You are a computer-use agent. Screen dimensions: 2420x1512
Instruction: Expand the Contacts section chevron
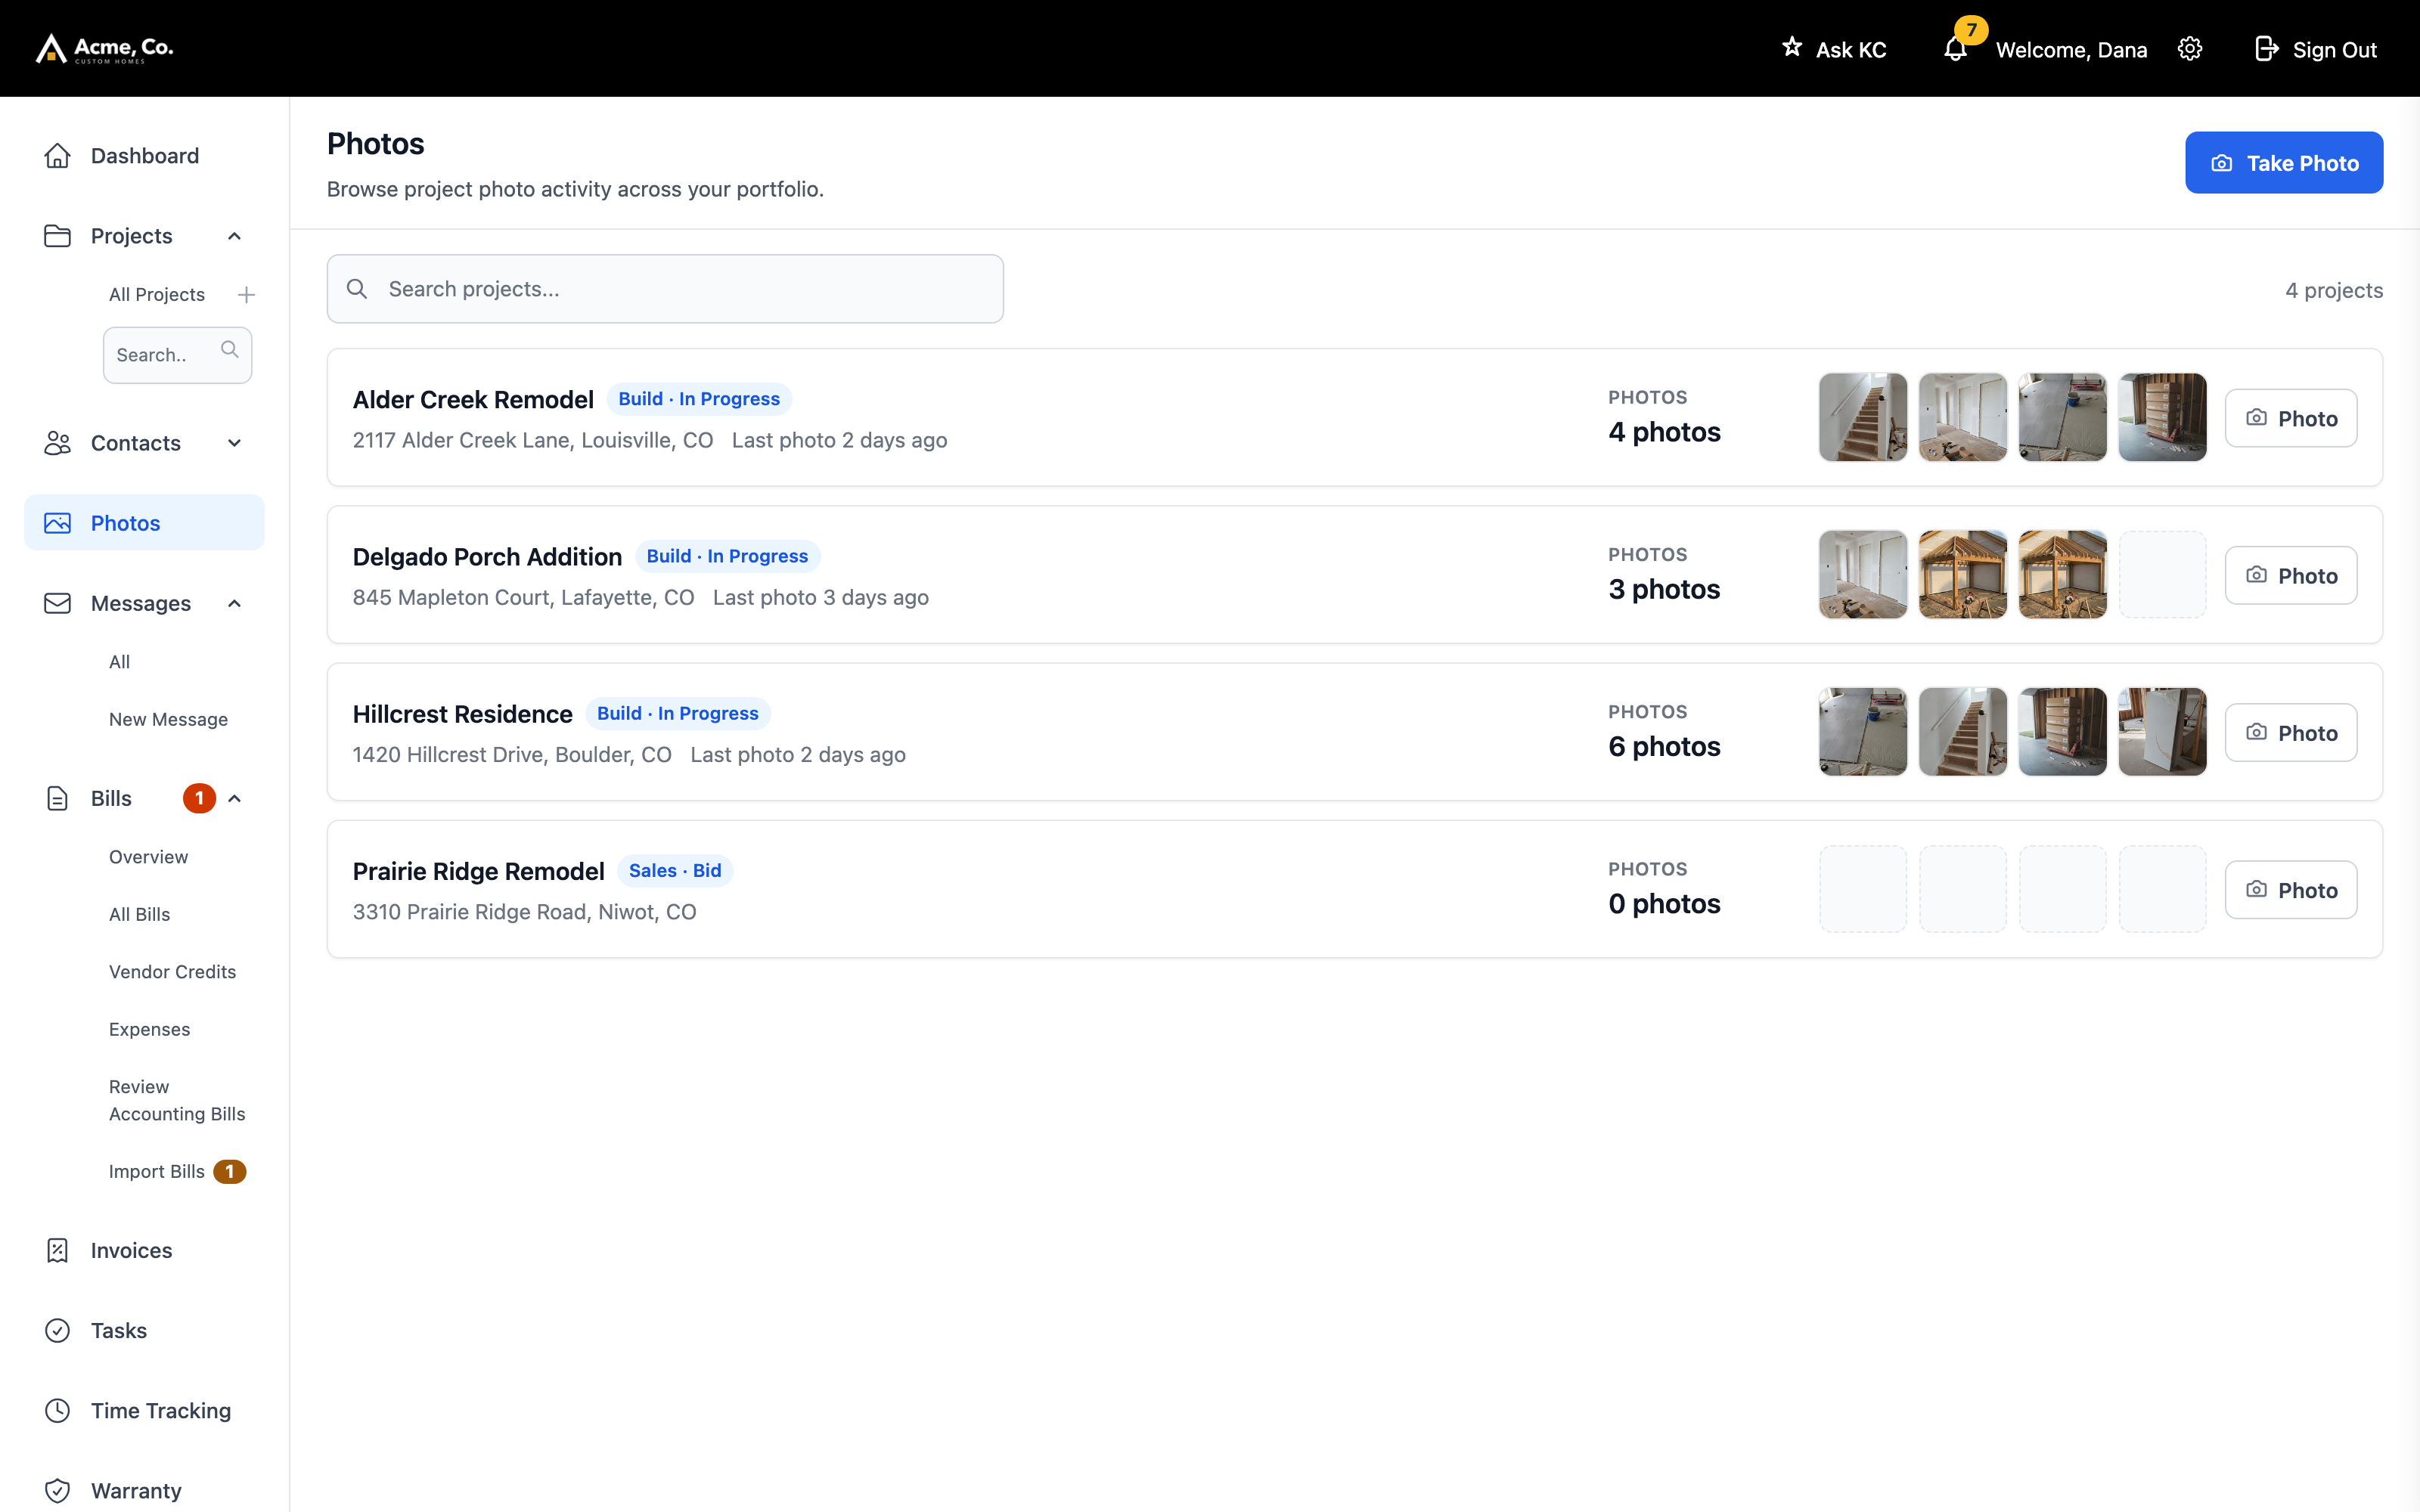pyautogui.click(x=235, y=443)
